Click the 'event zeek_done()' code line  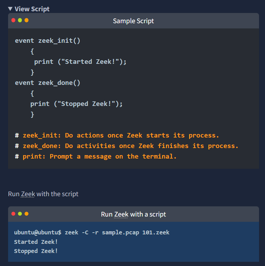48,83
